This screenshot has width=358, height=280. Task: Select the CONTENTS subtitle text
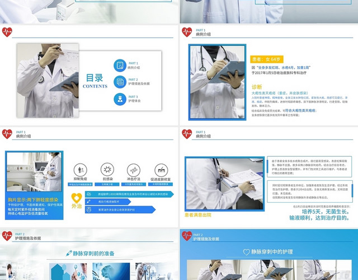coord(95,86)
